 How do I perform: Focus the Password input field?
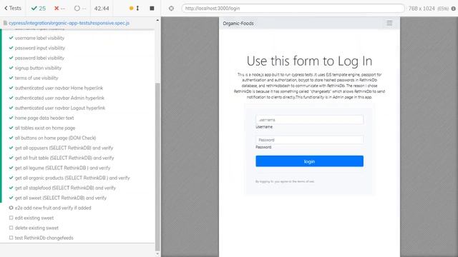click(x=309, y=140)
